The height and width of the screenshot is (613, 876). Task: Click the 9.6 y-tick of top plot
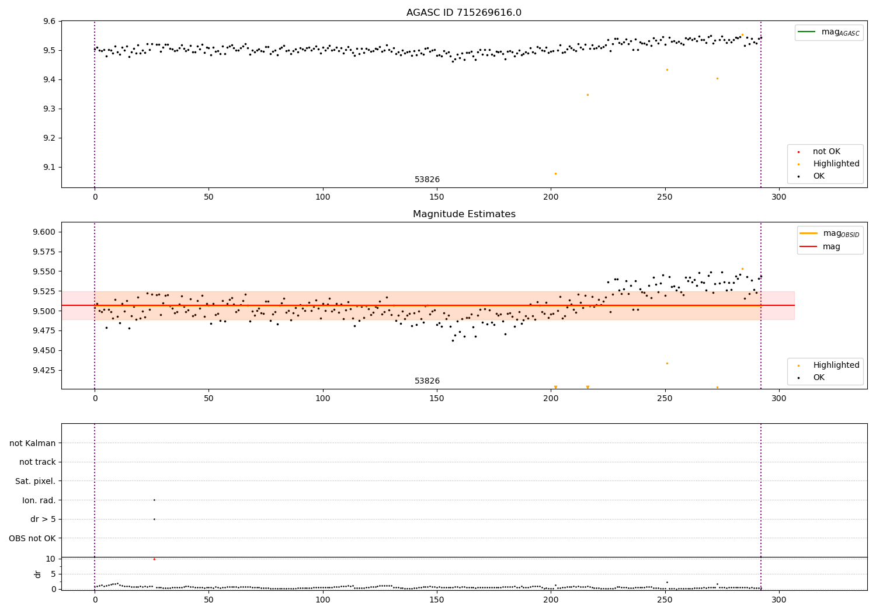click(x=50, y=22)
